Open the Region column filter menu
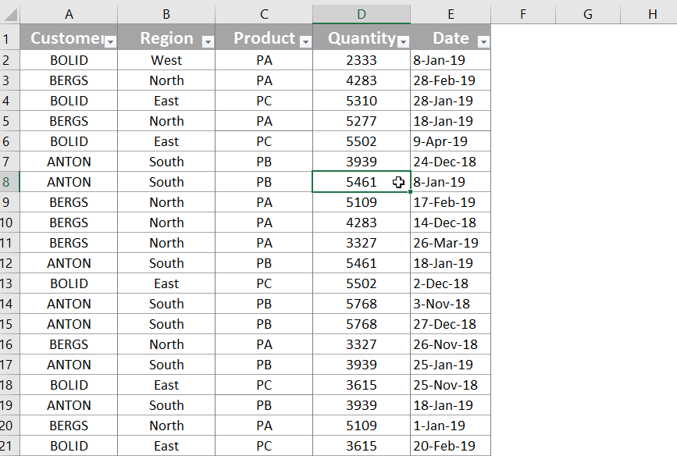This screenshot has height=456, width=677. click(208, 41)
